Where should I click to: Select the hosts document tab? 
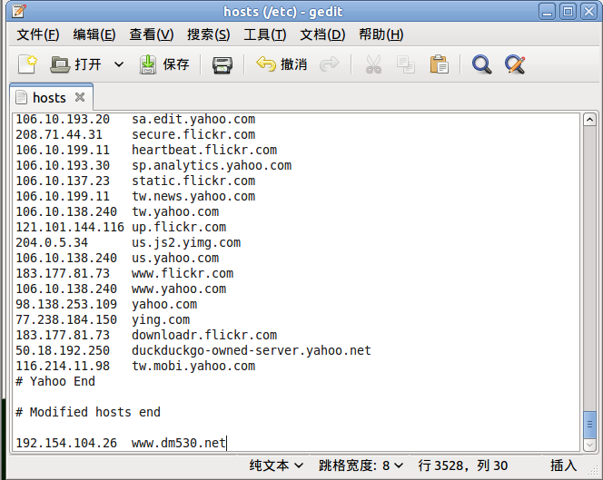(x=49, y=98)
